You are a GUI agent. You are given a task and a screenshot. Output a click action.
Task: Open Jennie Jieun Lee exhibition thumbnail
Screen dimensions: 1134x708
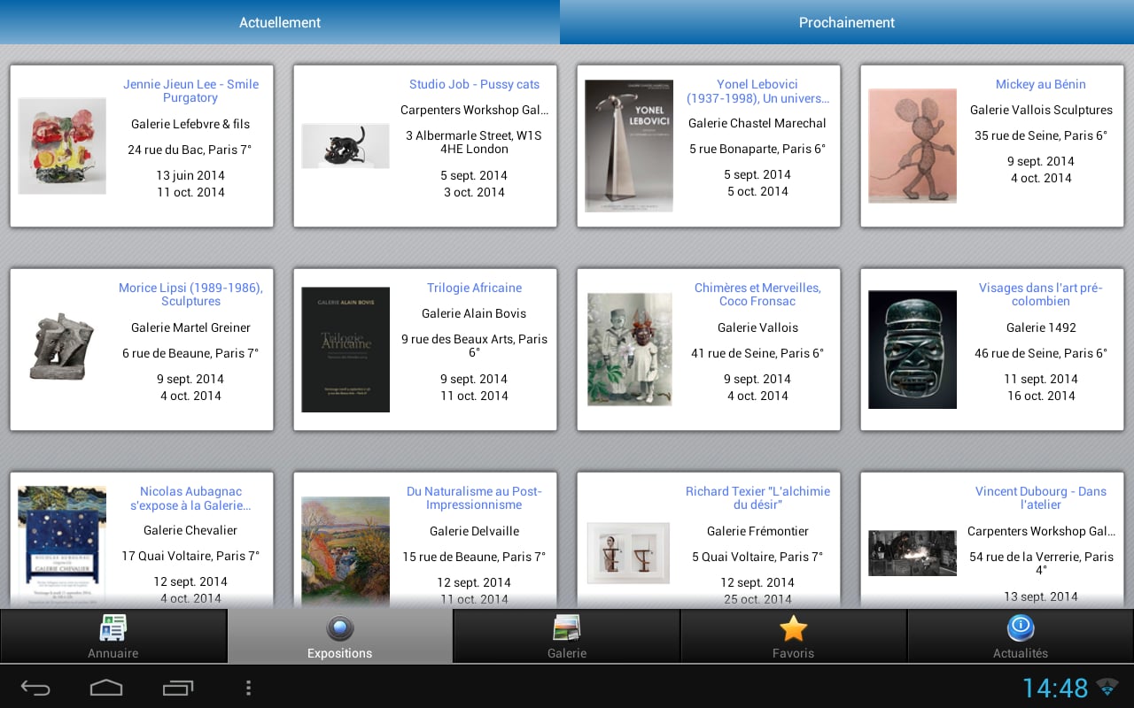(62, 146)
